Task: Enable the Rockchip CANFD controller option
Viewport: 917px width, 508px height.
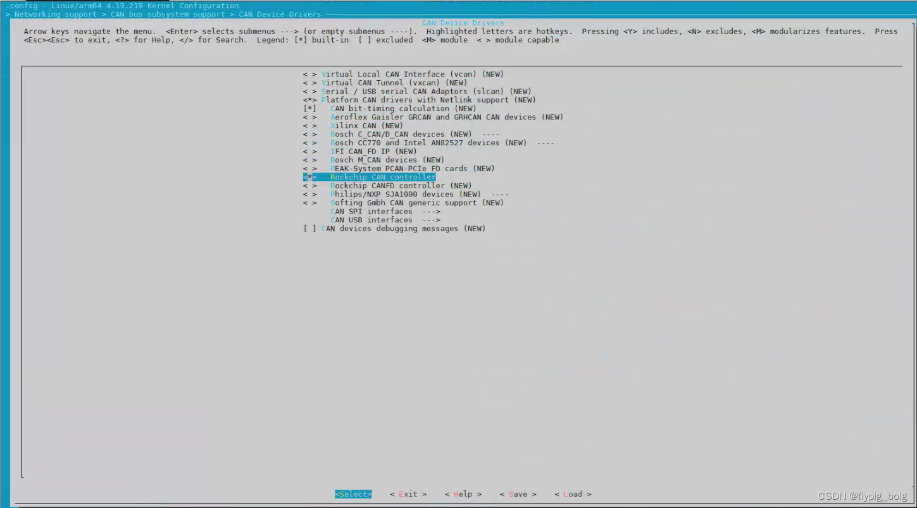Action: pyautogui.click(x=401, y=185)
